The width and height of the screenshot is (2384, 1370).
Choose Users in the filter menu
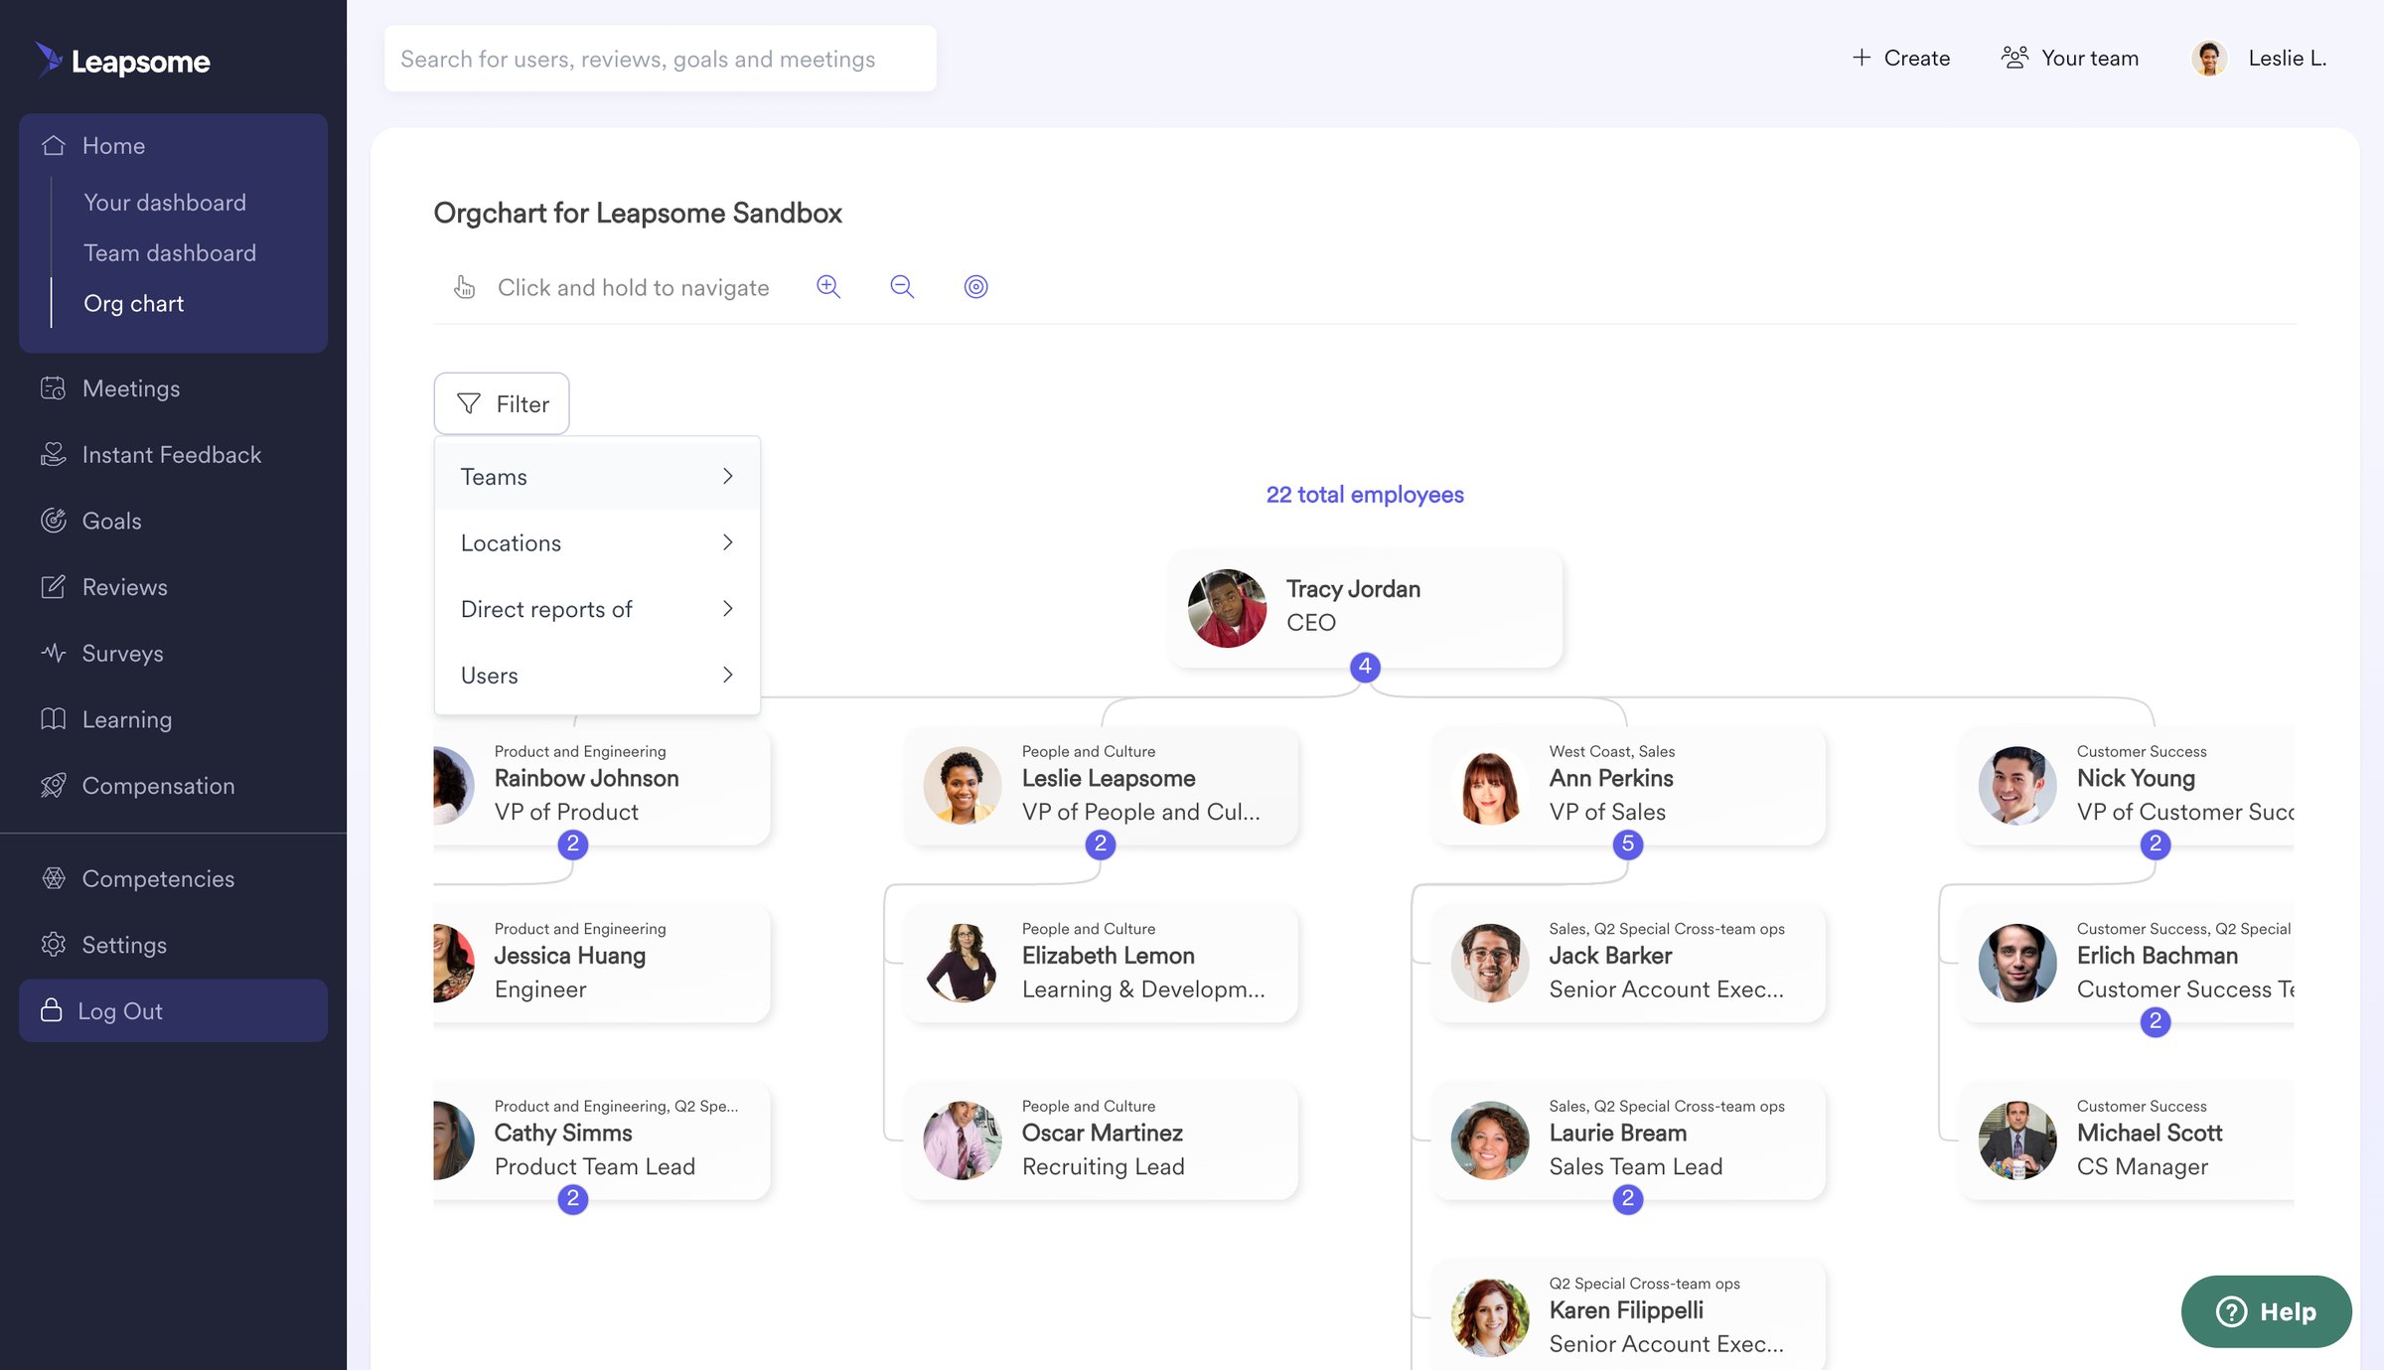(597, 676)
